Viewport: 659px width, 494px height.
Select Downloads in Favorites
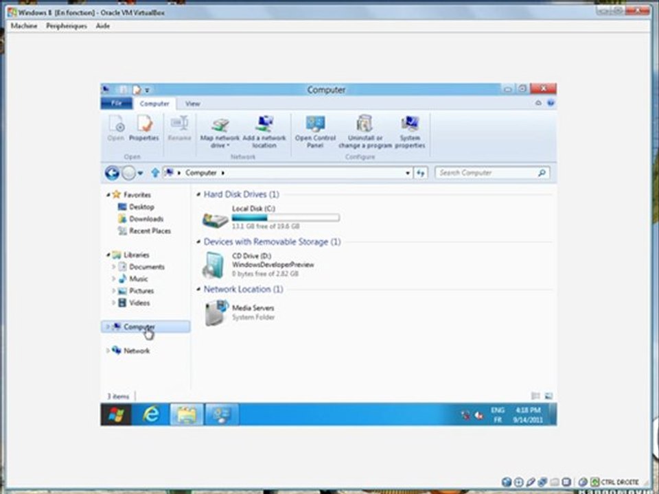pos(141,219)
